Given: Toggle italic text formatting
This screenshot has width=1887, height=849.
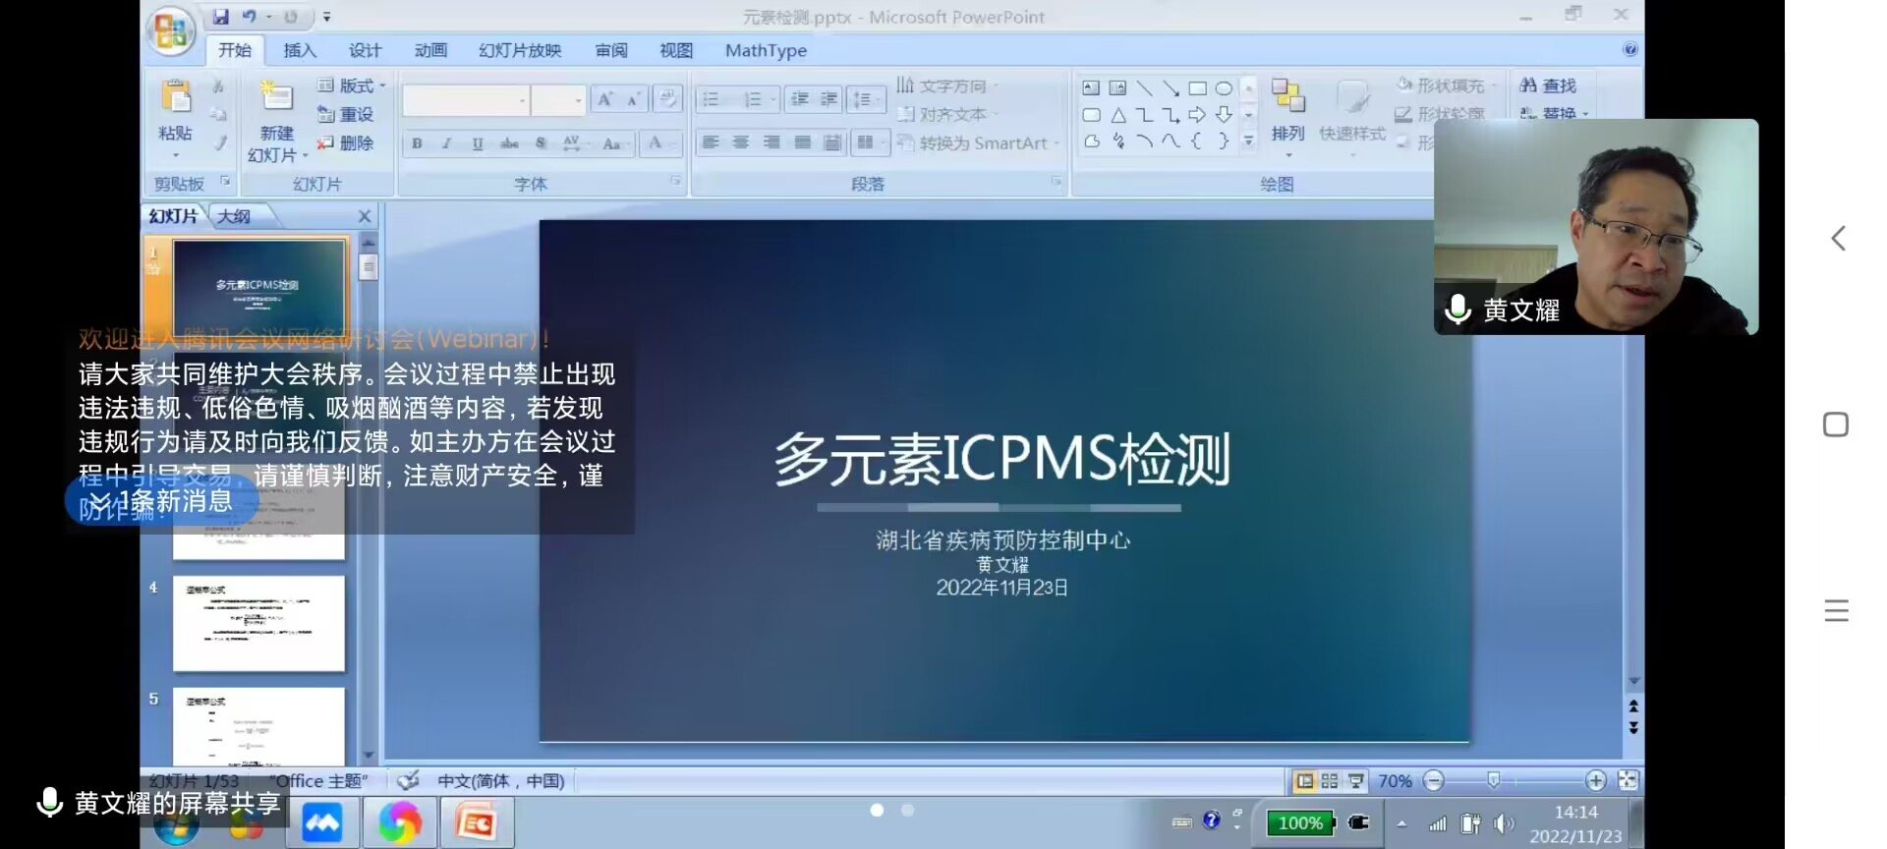Looking at the screenshot, I should coord(446,143).
